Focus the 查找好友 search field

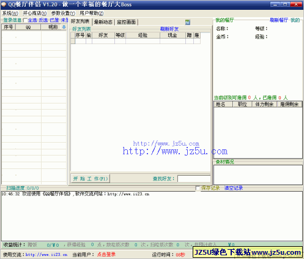(194, 179)
